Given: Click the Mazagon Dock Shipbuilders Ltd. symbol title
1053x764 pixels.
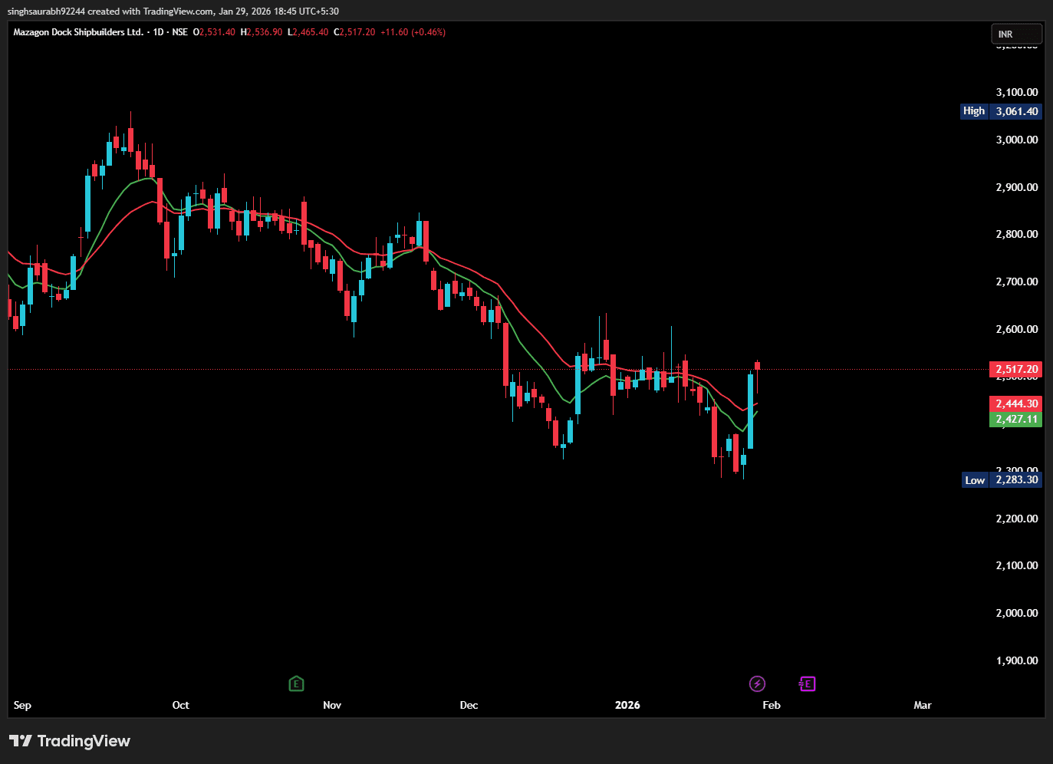Looking at the screenshot, I should [x=78, y=32].
